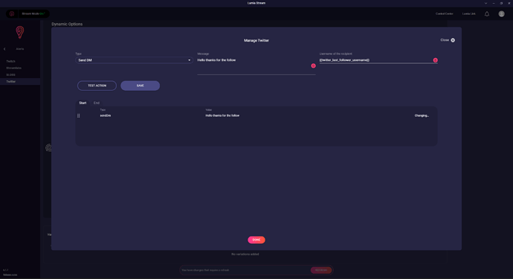Screen dimensions: 513x279
Task: Open the Release notes link at bottom left
Action: (x=10, y=275)
